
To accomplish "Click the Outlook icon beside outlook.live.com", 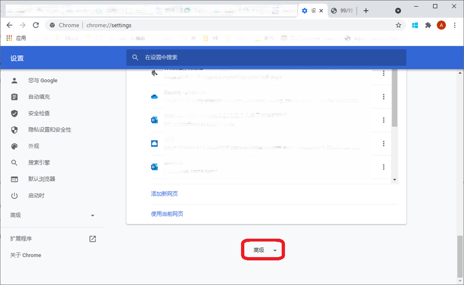I will (x=154, y=120).
